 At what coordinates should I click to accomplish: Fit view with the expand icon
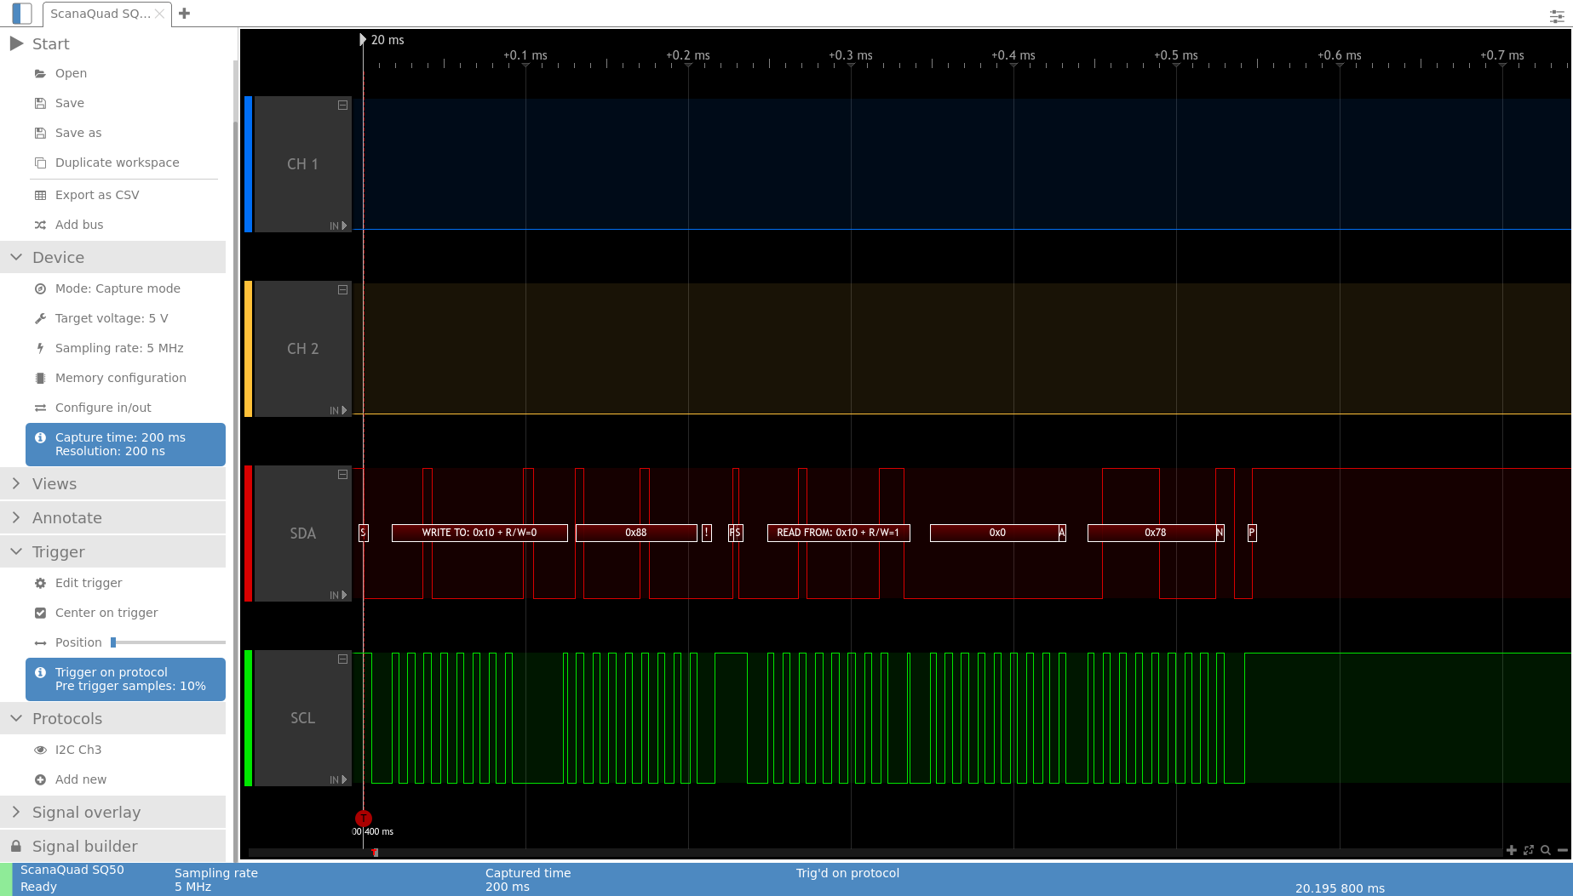(1529, 850)
